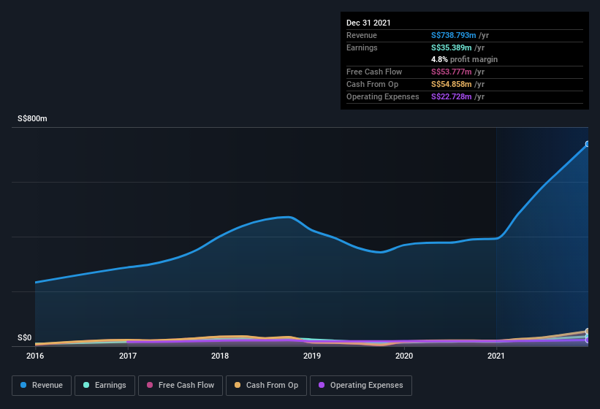Viewport: 600px width, 409px height.
Task: Click the S$0 y-axis label
Action: [25, 337]
